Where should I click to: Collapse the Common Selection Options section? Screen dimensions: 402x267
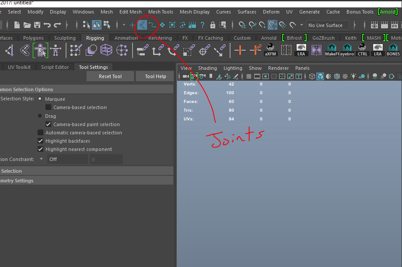(x=87, y=89)
